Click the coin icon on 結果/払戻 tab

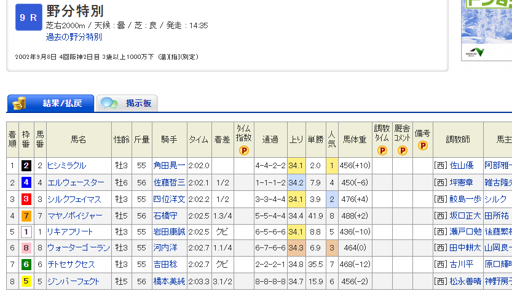tap(19, 103)
